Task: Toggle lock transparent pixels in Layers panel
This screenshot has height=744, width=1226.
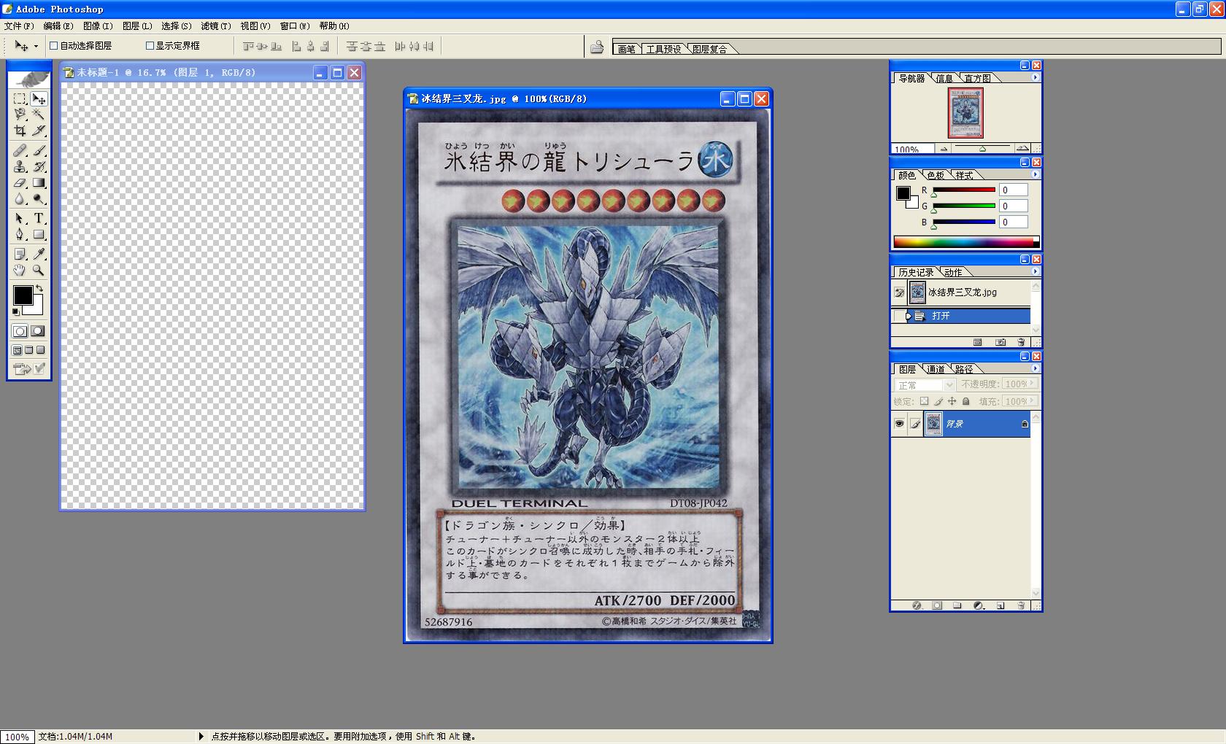Action: click(924, 401)
